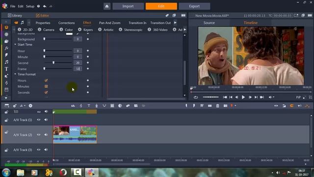Image resolution: width=314 pixels, height=177 pixels.
Task: Open the marker dropdown arrow in timeline toolbar
Action: 235,106
